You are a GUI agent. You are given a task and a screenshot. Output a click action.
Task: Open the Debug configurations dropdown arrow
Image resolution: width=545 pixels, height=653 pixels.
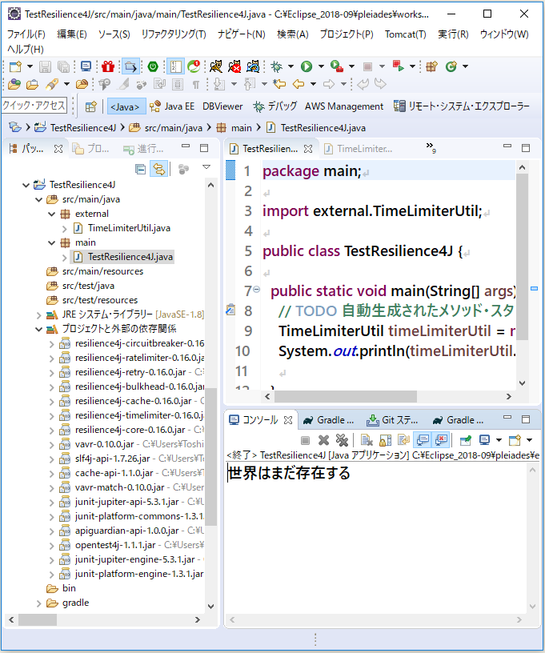[x=291, y=66]
